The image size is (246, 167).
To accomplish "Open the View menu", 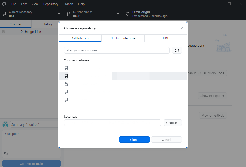I will point(35,4).
